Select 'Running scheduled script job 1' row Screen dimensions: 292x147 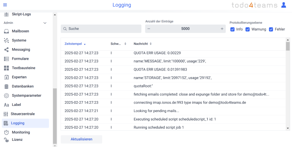[x=173, y=127]
